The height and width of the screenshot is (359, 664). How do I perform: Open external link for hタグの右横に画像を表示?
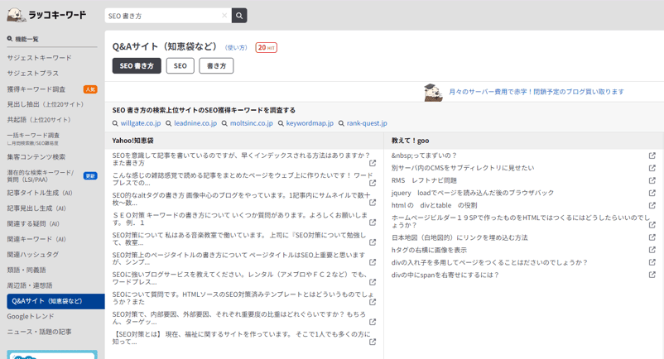coord(652,250)
